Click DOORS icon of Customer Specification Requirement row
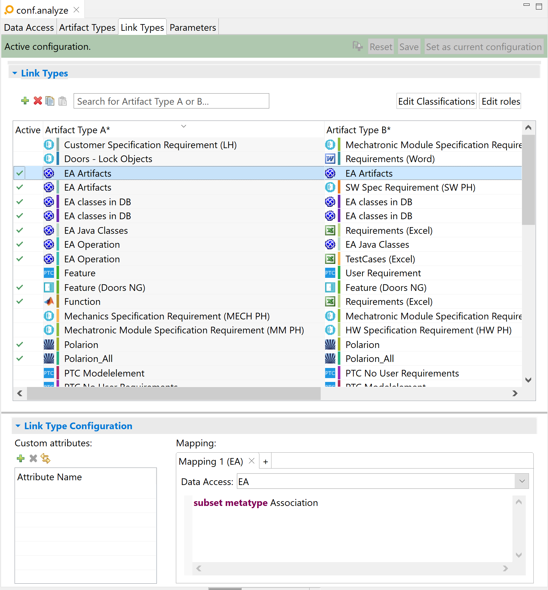The width and height of the screenshot is (548, 590). [x=49, y=145]
